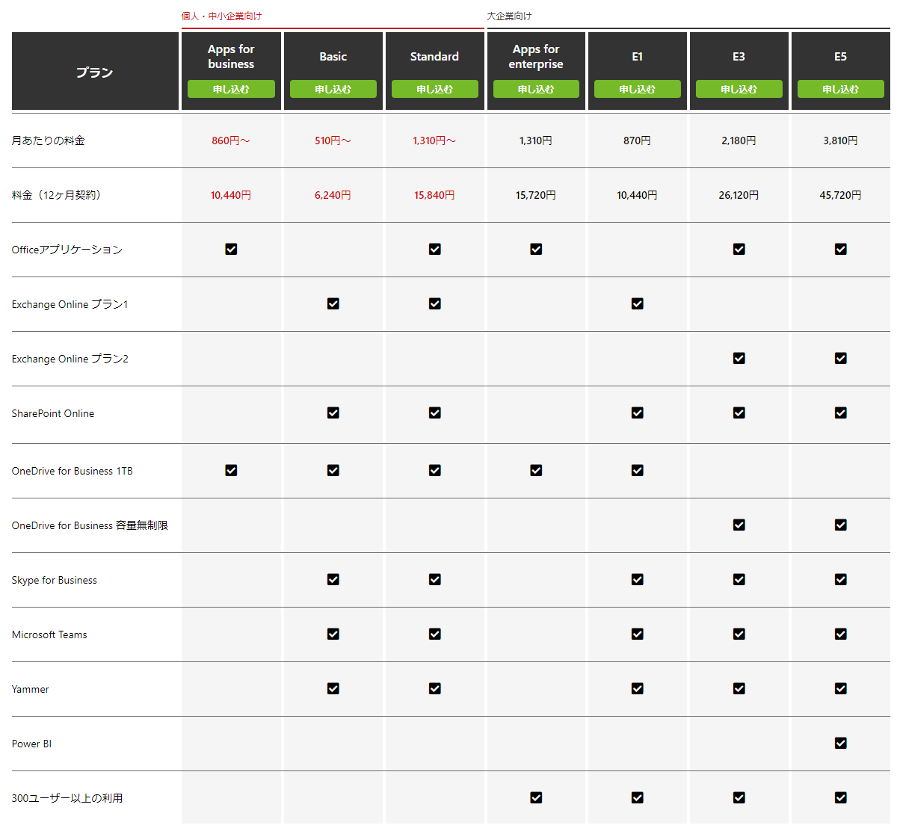Toggle 300ユーザー以上 checkbox for E5
Screen dimensions: 897x834
(841, 797)
